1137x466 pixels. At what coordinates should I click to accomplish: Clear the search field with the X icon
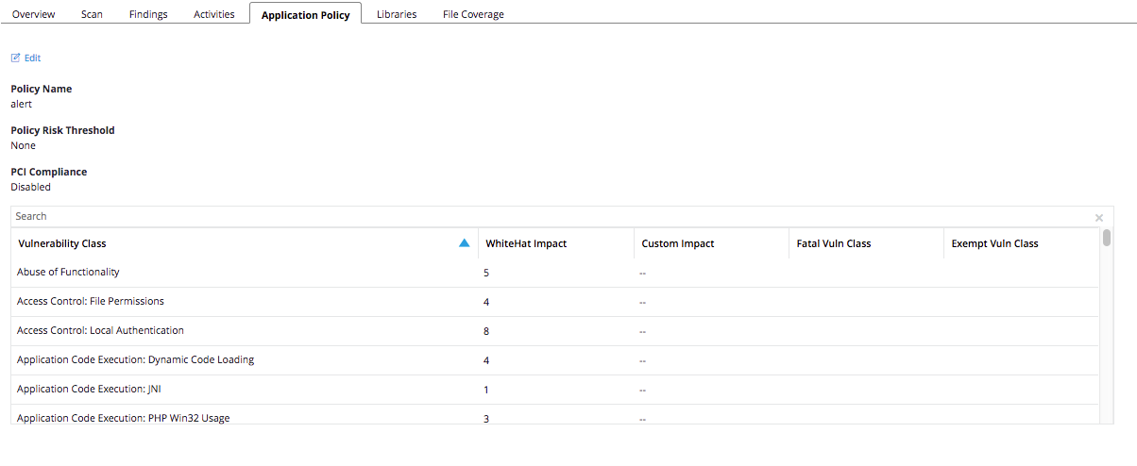tap(1099, 217)
